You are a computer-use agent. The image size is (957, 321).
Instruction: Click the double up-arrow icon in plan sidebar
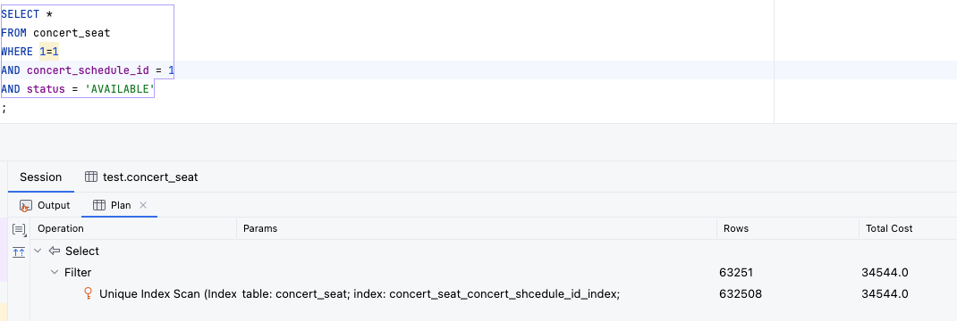coord(19,251)
